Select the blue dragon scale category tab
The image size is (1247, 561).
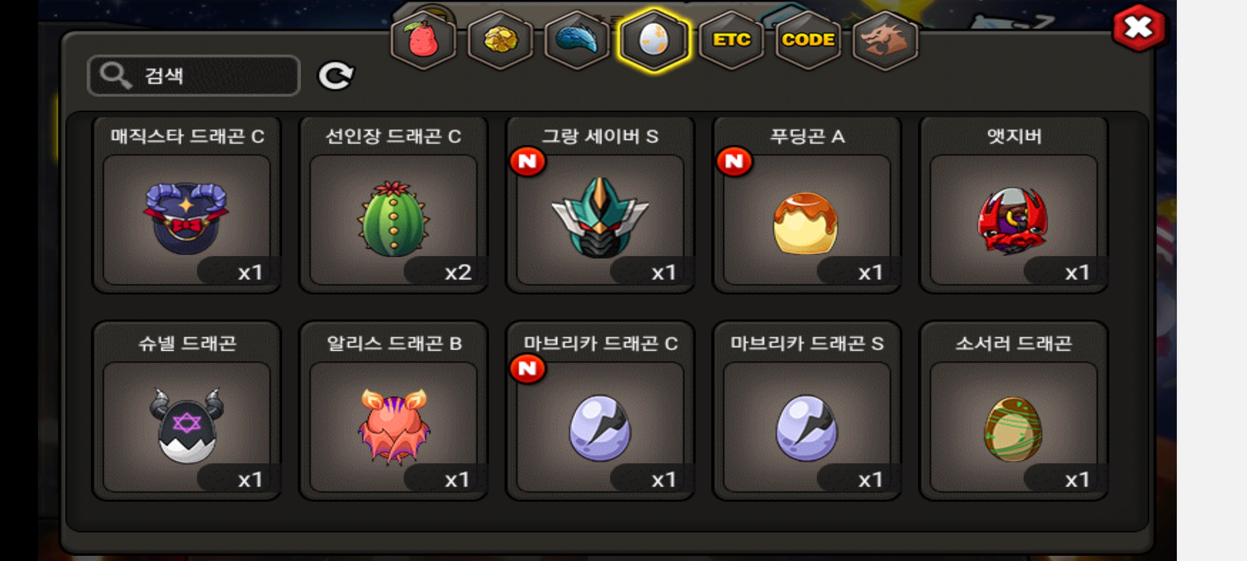click(577, 40)
